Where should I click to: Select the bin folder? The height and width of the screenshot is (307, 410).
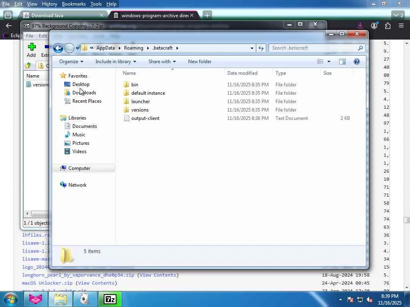pyautogui.click(x=135, y=85)
